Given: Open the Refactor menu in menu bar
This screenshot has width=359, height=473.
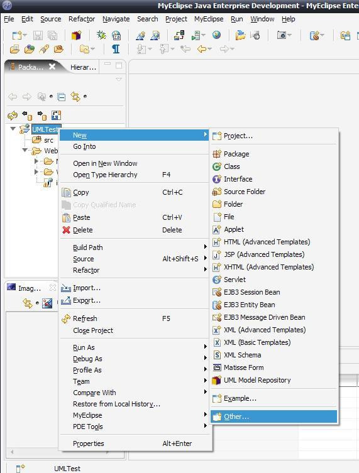Looking at the screenshot, I should point(82,19).
